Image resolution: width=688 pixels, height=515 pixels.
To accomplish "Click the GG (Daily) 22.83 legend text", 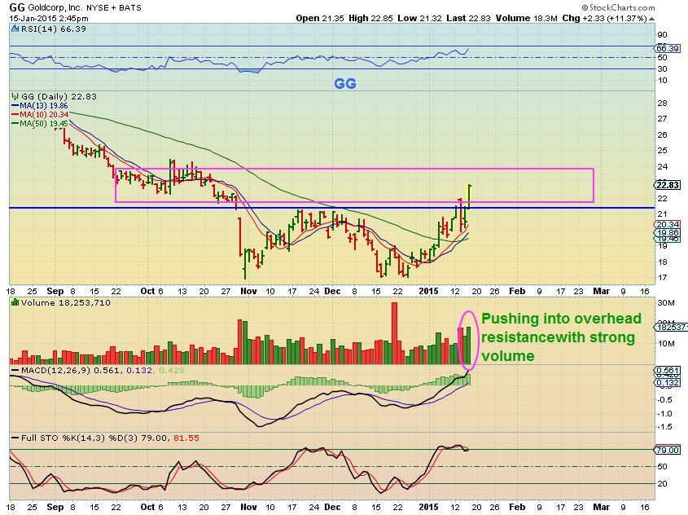I will pyautogui.click(x=59, y=96).
